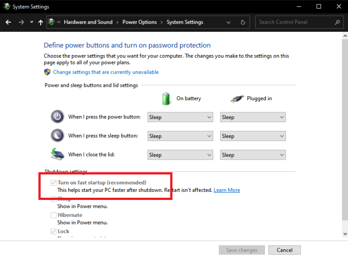Go to Power Options breadcrumb

pos(139,22)
